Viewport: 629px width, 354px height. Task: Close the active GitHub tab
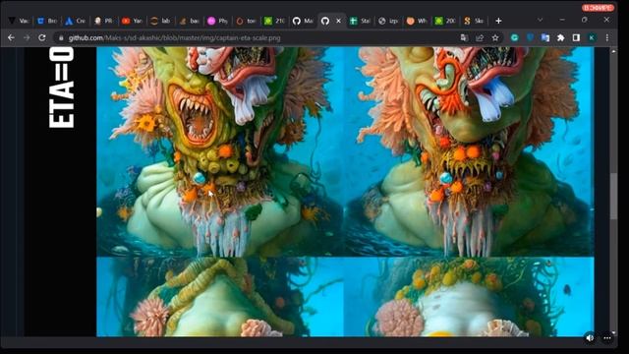coord(338,21)
